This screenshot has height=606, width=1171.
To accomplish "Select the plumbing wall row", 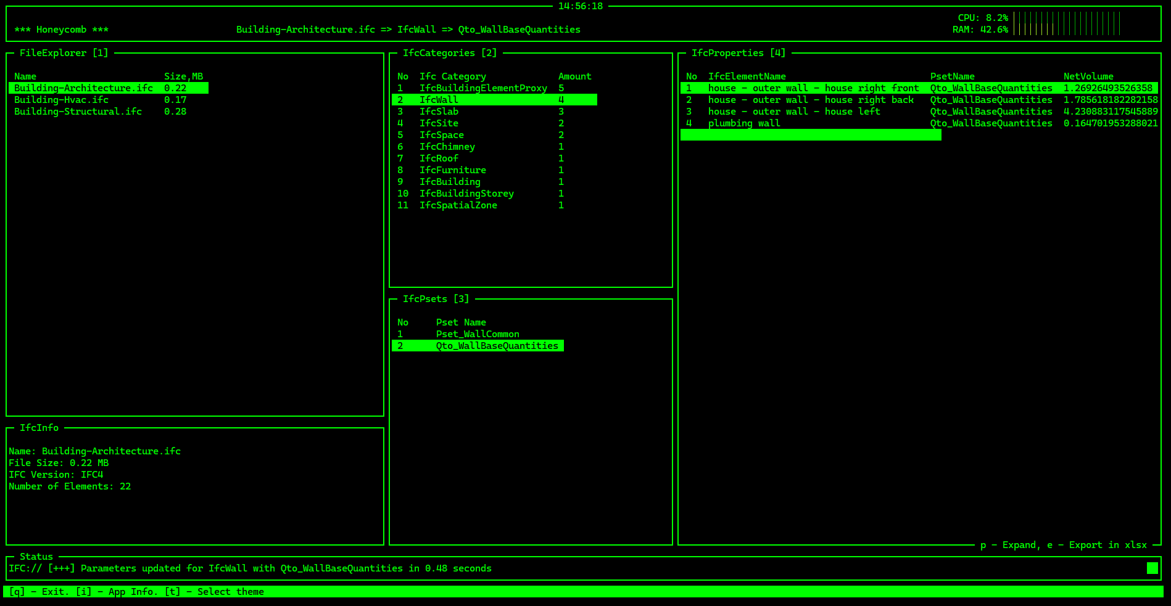I will click(919, 123).
